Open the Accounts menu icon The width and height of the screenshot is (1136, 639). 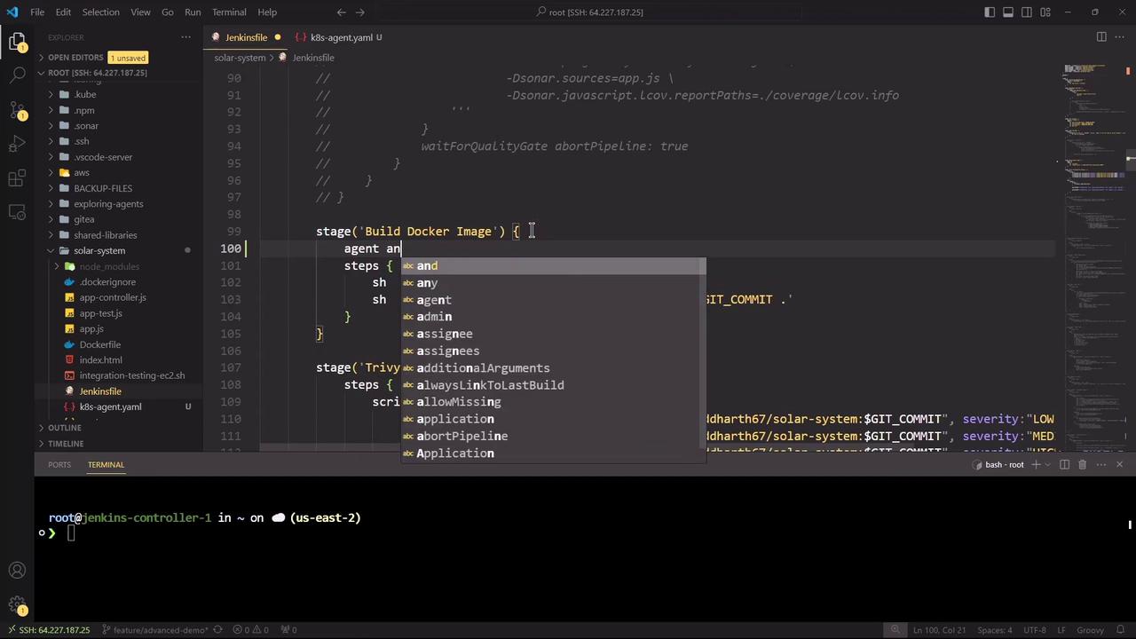click(17, 571)
